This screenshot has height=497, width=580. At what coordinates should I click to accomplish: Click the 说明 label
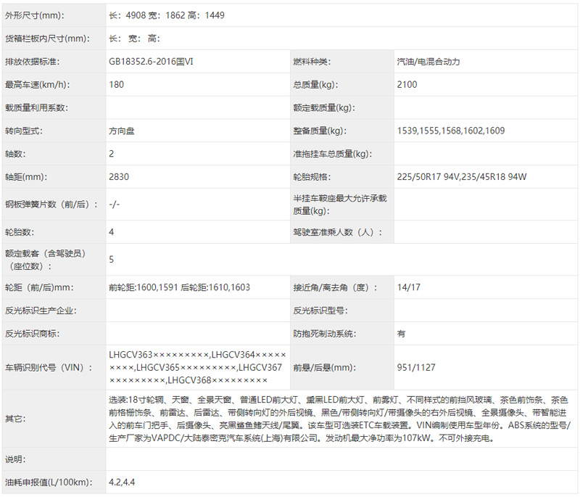(15, 459)
